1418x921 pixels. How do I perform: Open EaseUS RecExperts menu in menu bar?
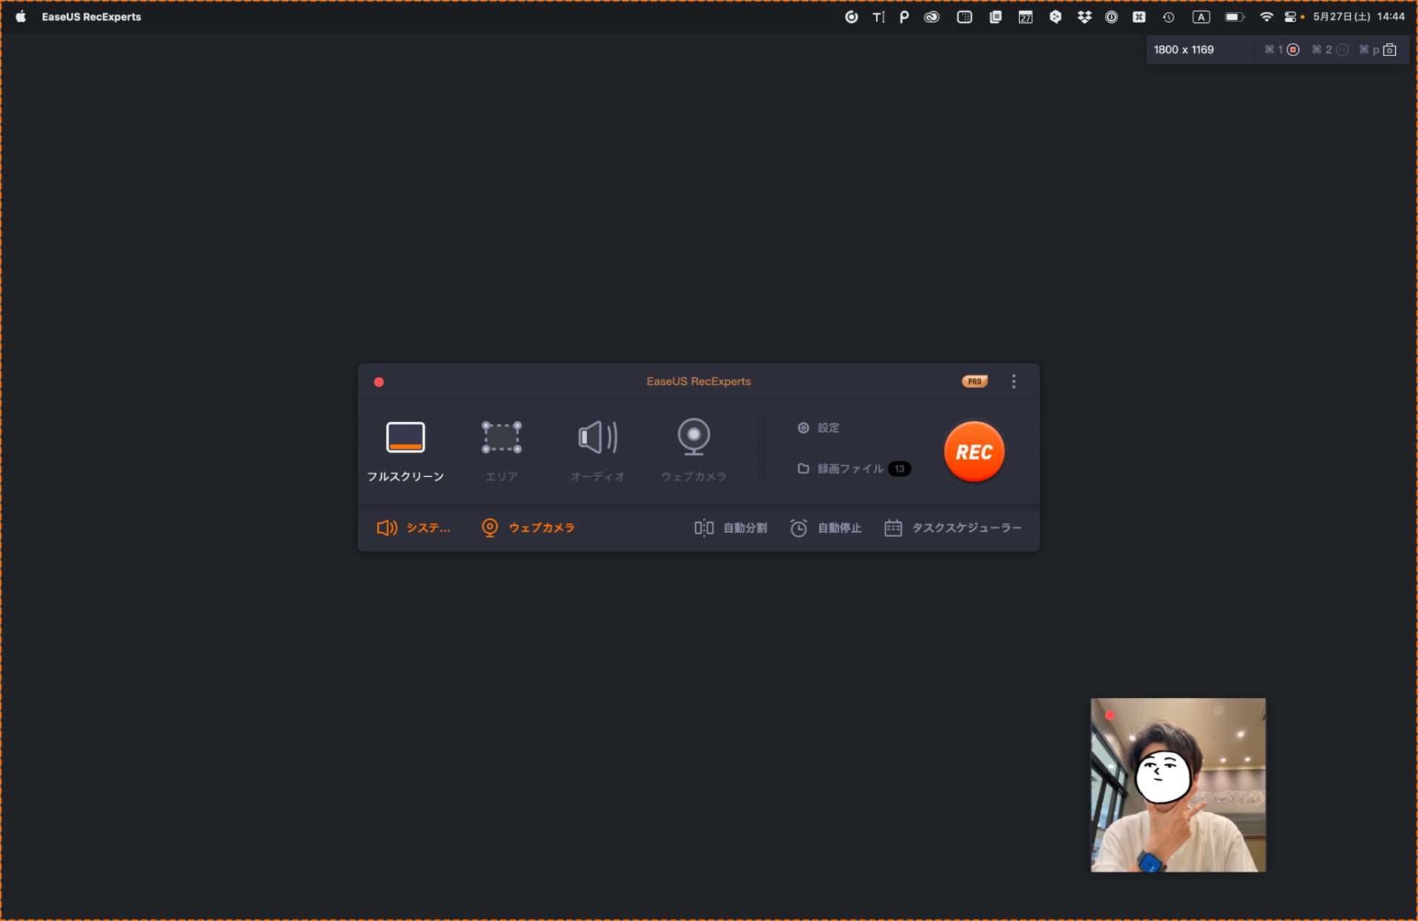[x=92, y=16]
